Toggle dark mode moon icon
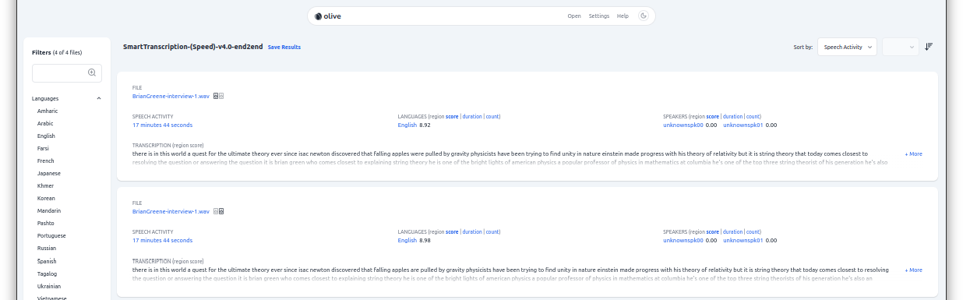 pyautogui.click(x=644, y=16)
